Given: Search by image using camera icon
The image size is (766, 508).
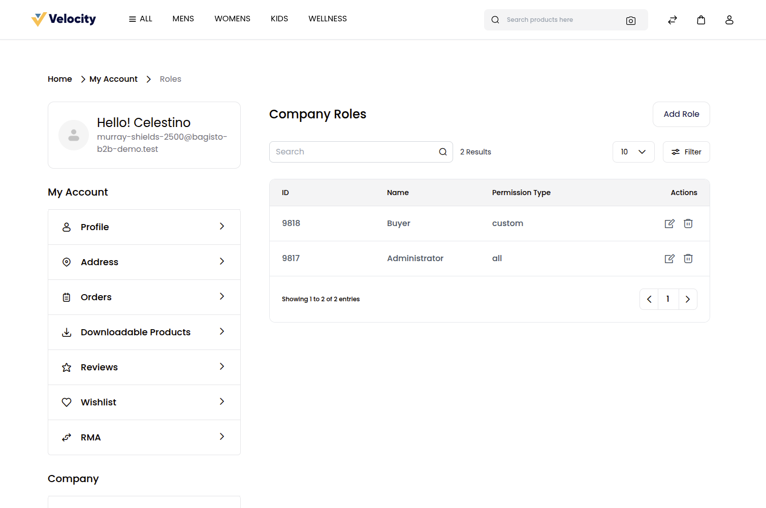Looking at the screenshot, I should (x=631, y=20).
